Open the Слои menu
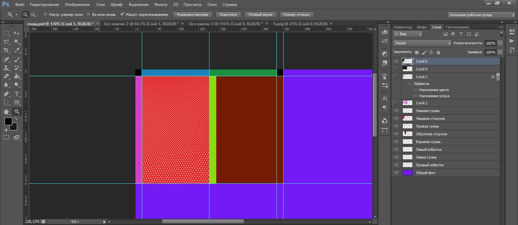 100,4
